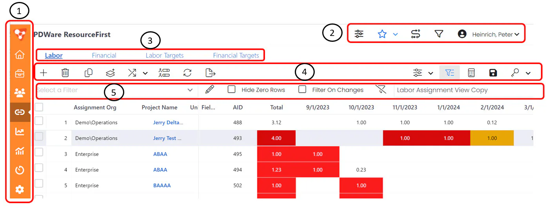This screenshot has width=548, height=218.
Task: Expand the favorites star dropdown arrow
Action: [x=395, y=34]
